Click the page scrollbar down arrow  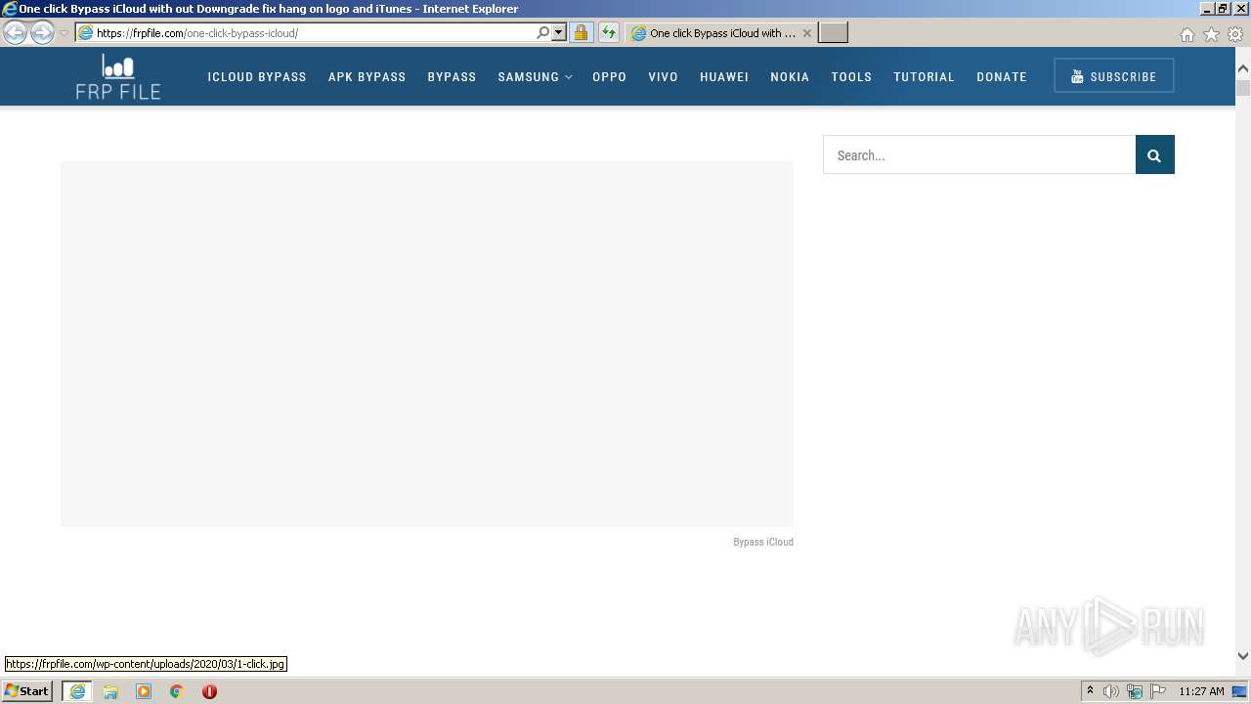pos(1243,656)
